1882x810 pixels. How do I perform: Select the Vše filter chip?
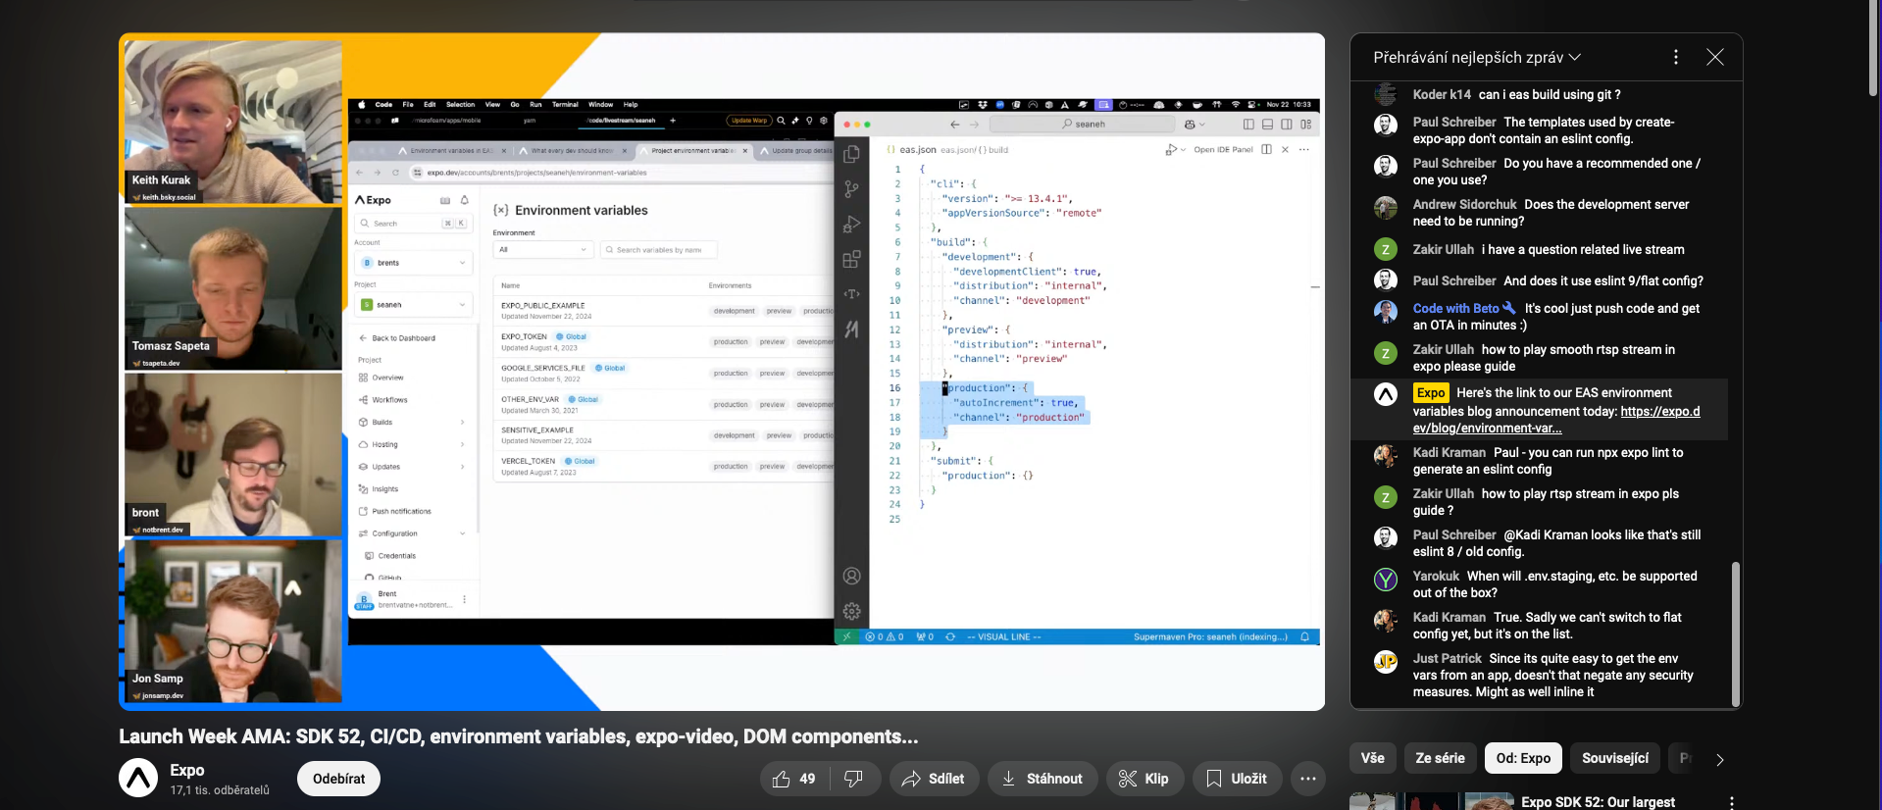point(1373,758)
